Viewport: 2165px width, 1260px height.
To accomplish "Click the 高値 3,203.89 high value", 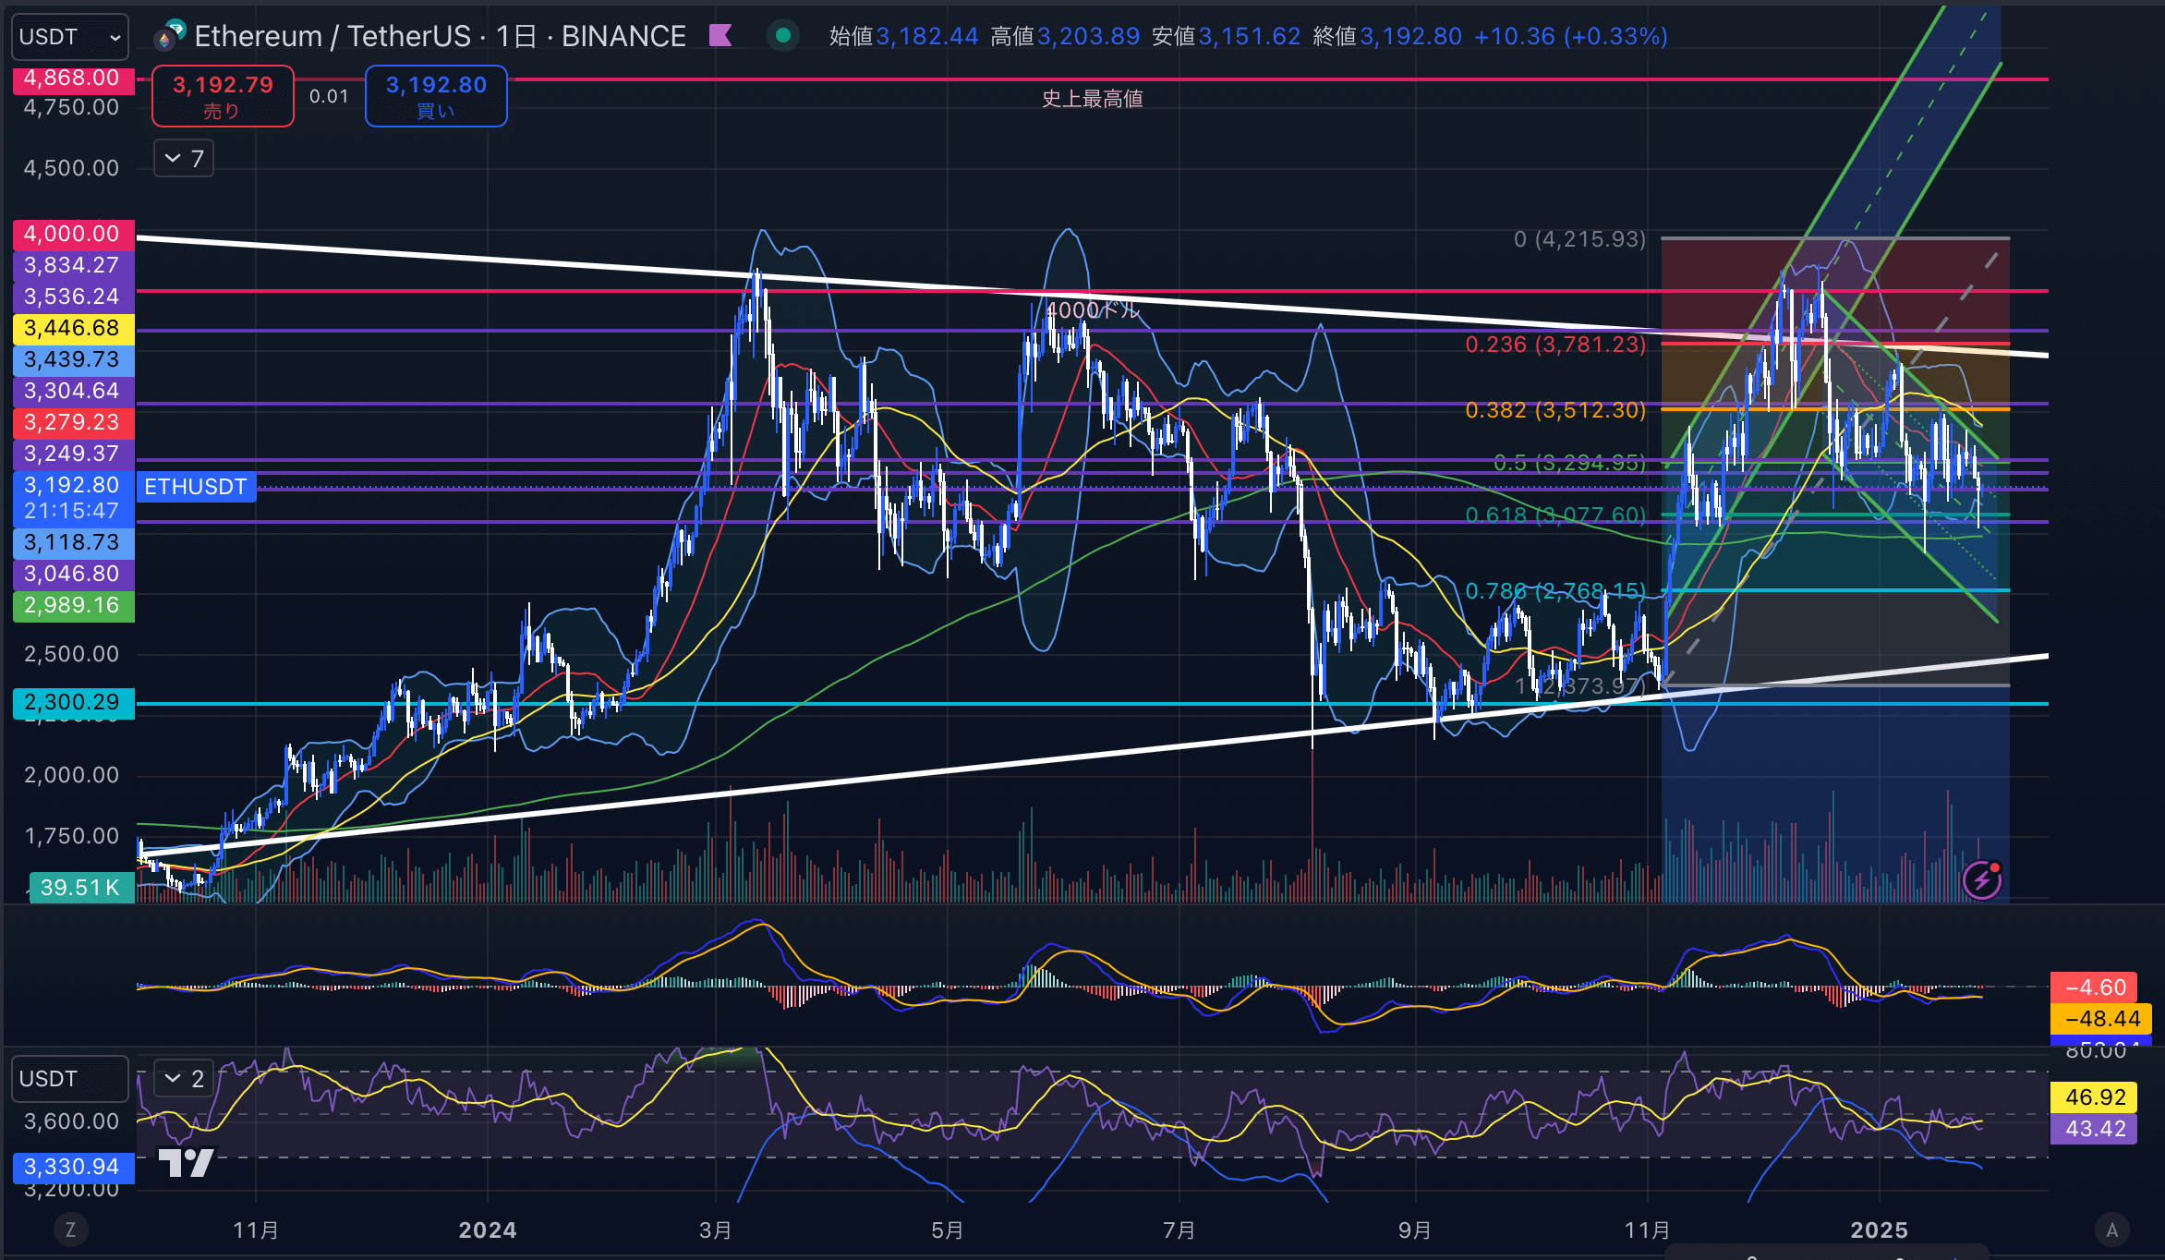I will tap(1065, 36).
